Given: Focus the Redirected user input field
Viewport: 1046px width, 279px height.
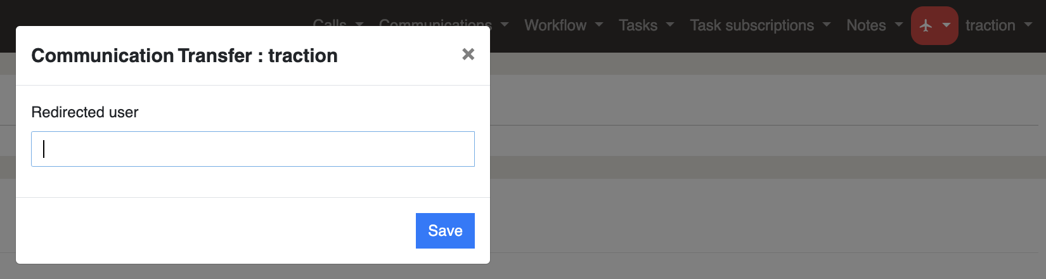Looking at the screenshot, I should point(253,149).
